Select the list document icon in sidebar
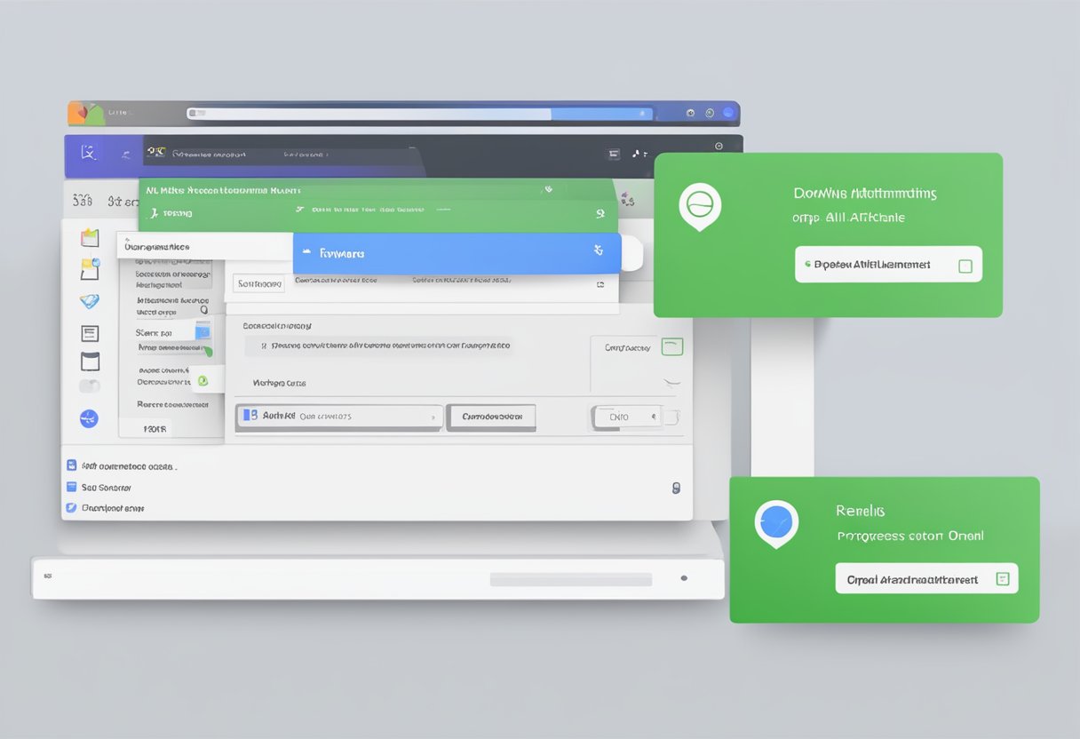This screenshot has width=1080, height=739. coord(90,334)
